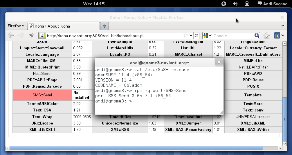292x155 pixels.
Task: Click the horizontal scrollbar thumb
Action: pos(136,148)
